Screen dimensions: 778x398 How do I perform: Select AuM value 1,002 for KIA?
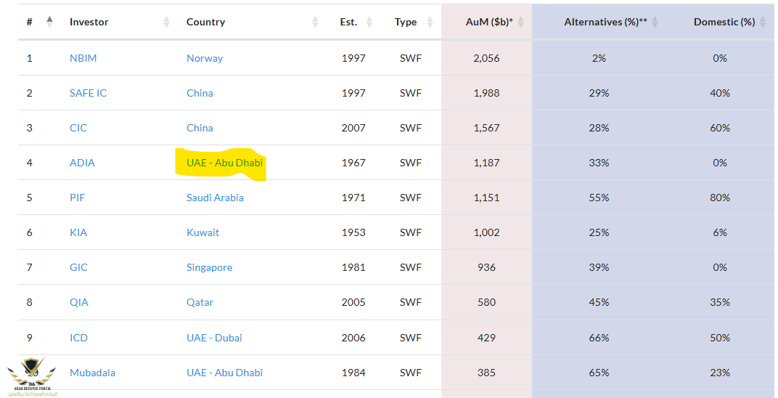click(486, 232)
